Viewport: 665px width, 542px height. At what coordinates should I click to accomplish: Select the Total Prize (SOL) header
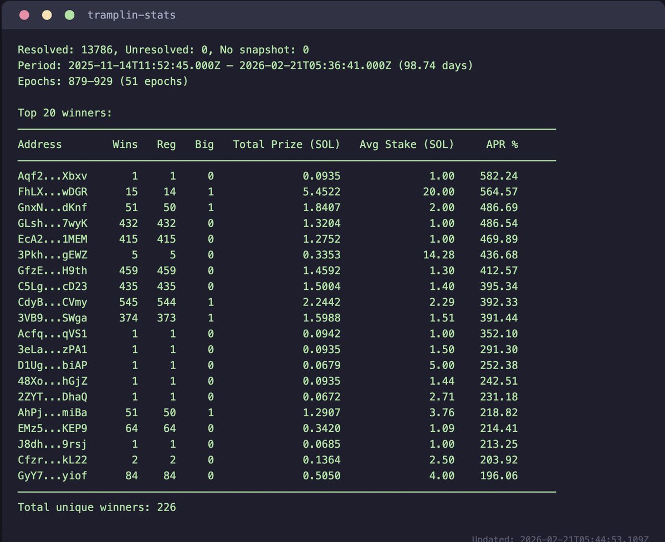point(286,144)
